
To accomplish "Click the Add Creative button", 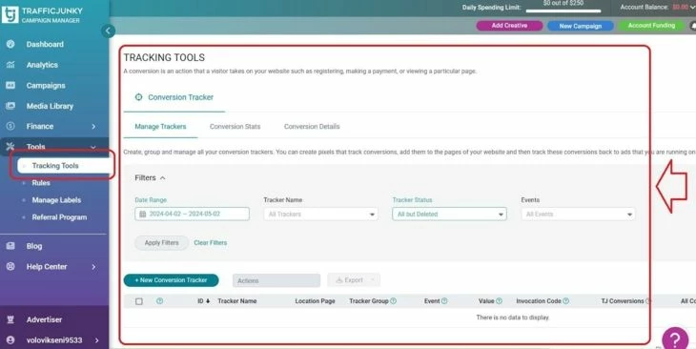I will 509,26.
